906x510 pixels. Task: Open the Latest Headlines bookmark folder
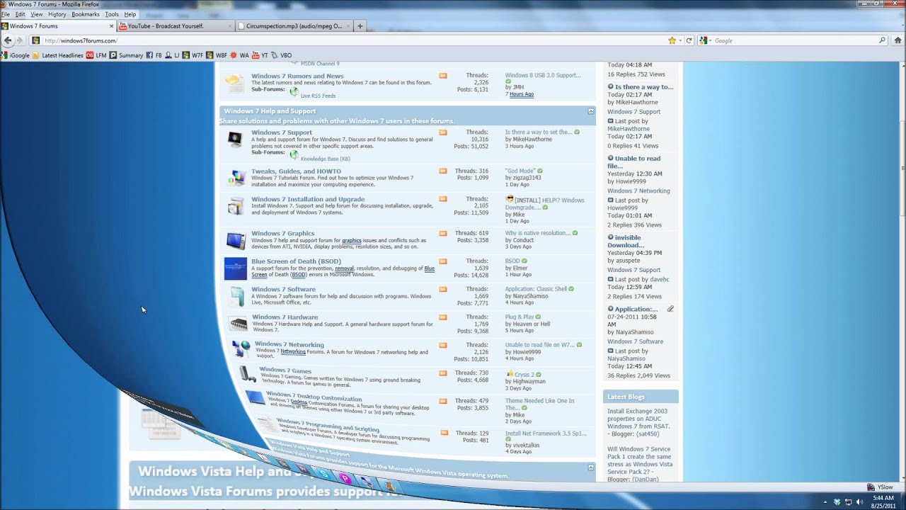tap(57, 55)
